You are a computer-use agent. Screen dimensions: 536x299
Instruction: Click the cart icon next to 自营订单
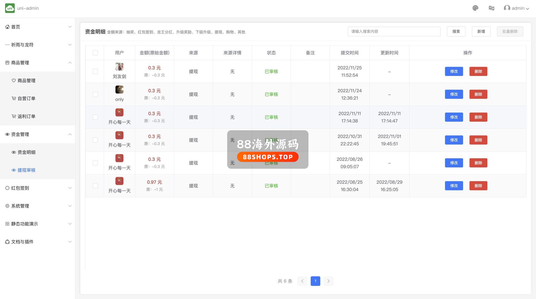tap(14, 98)
